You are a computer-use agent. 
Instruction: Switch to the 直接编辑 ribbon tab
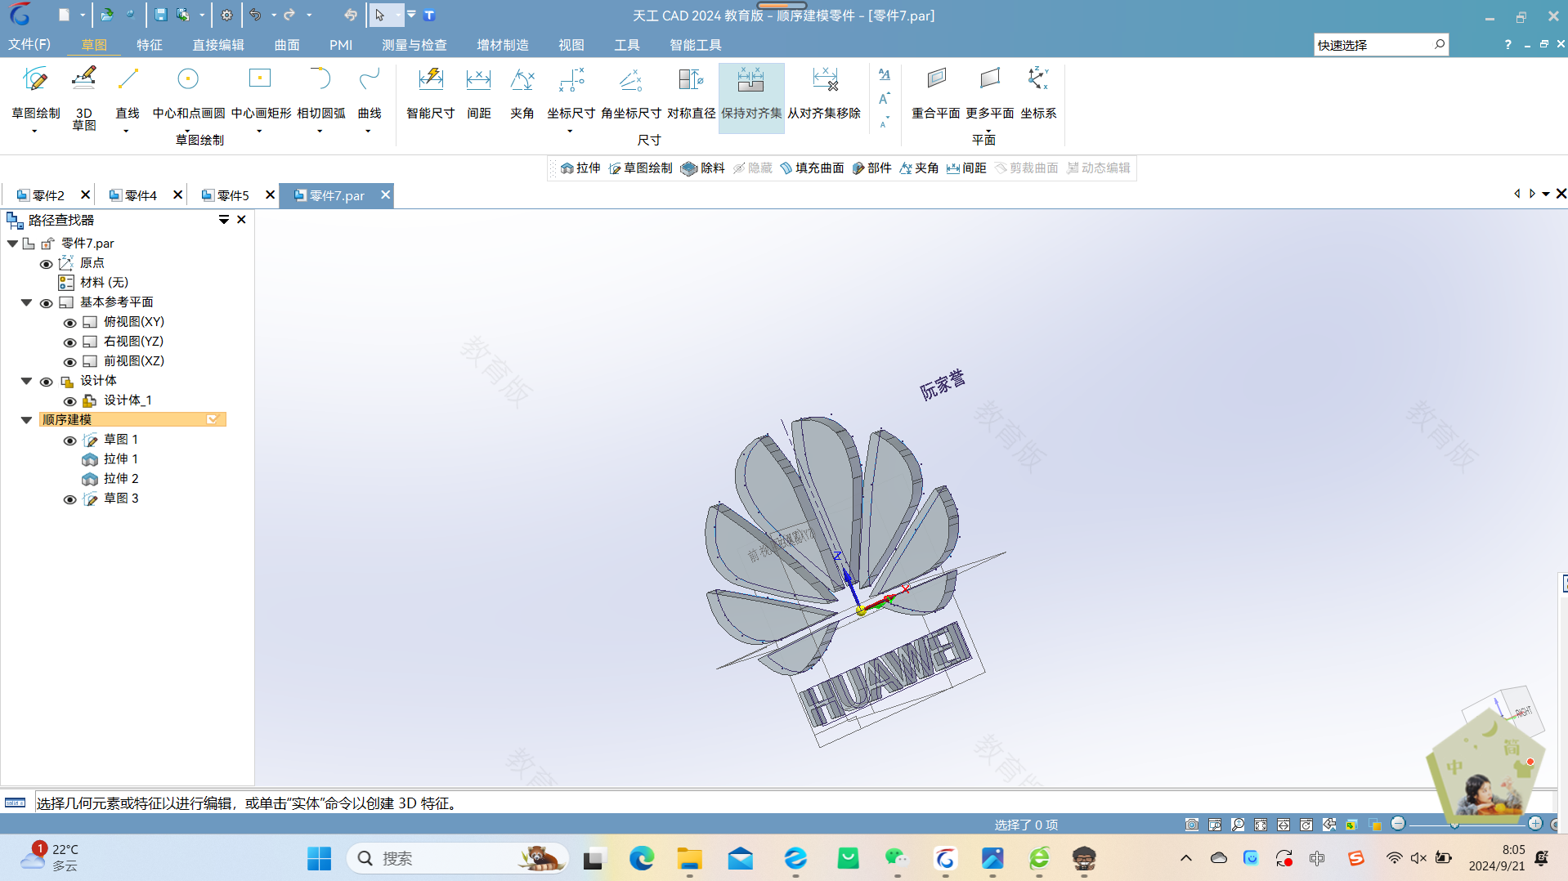(218, 44)
